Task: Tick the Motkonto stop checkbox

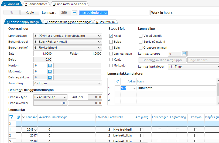Action: tap(111, 65)
